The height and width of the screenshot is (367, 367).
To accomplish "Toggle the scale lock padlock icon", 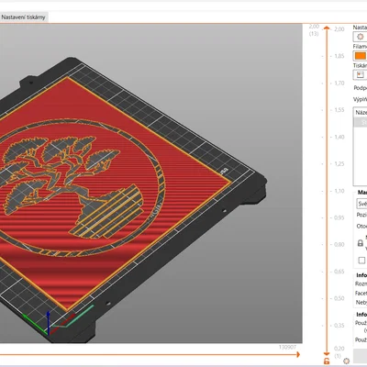I will tap(361, 243).
